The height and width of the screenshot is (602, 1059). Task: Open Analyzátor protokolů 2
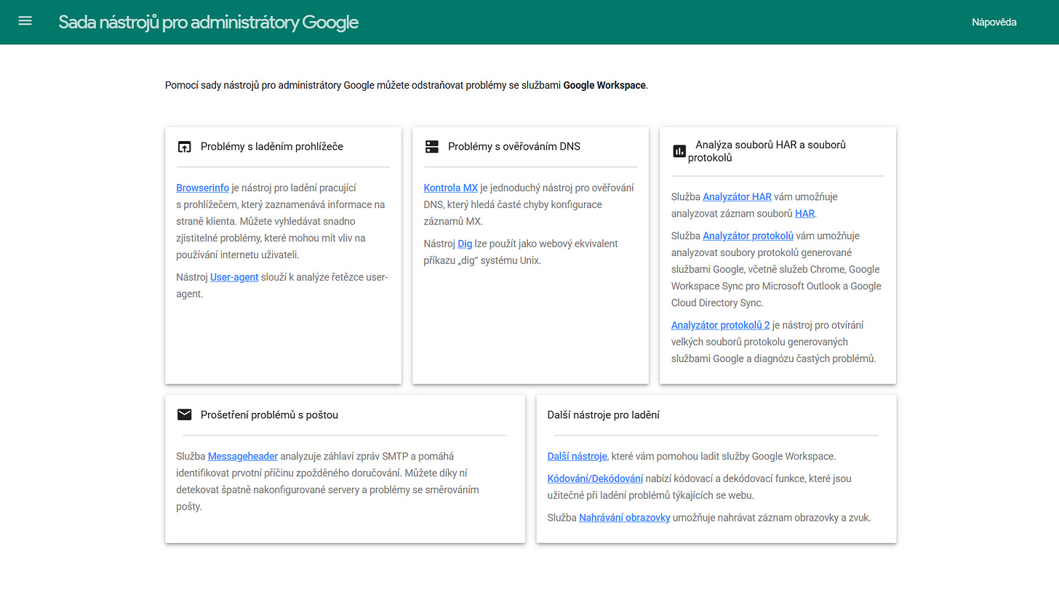720,325
